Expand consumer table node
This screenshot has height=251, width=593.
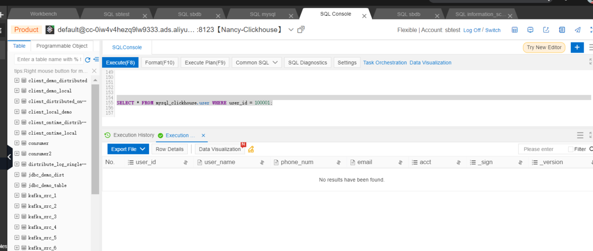tap(17, 143)
